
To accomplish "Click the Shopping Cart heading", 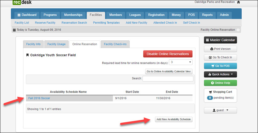I will [x=220, y=92].
